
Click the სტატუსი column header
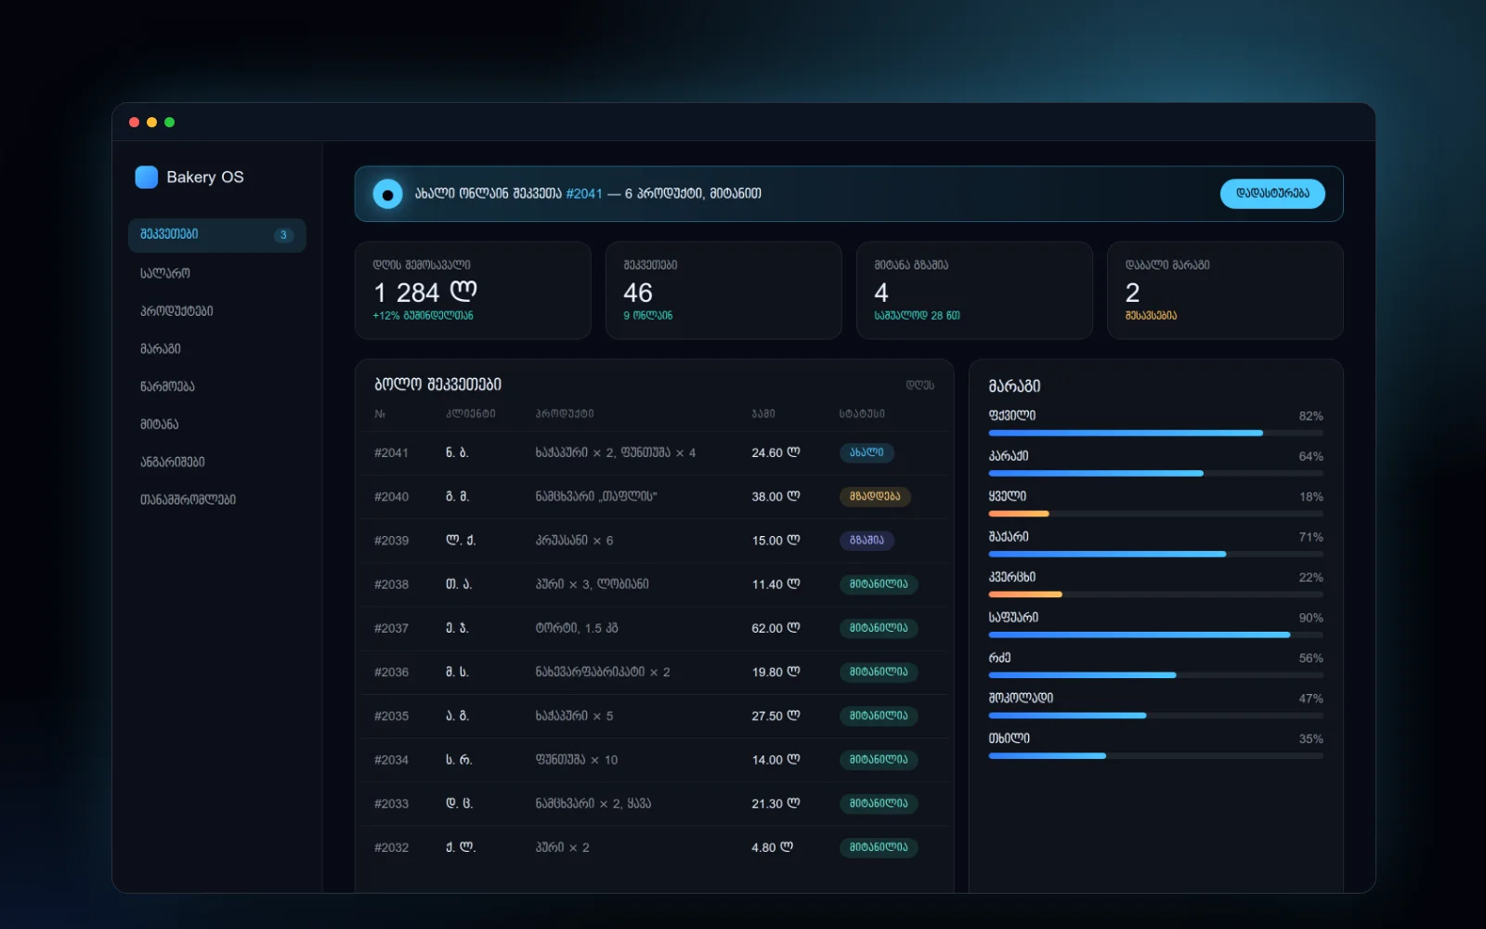862,414
